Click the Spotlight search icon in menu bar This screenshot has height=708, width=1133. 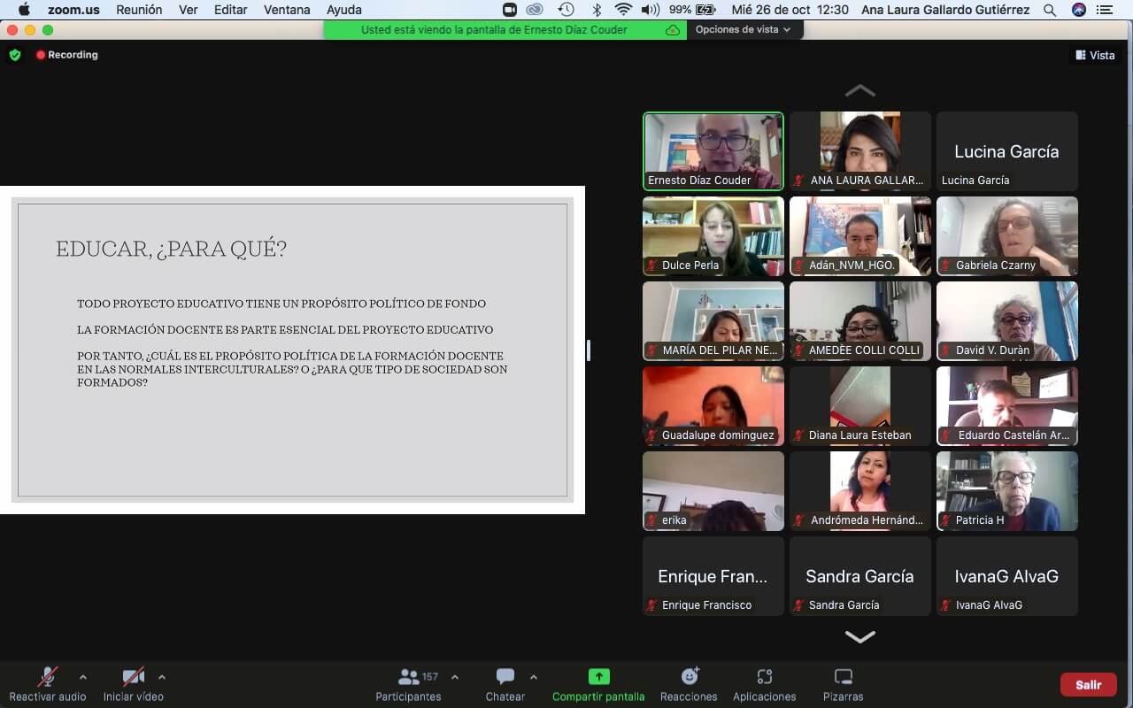[1050, 10]
